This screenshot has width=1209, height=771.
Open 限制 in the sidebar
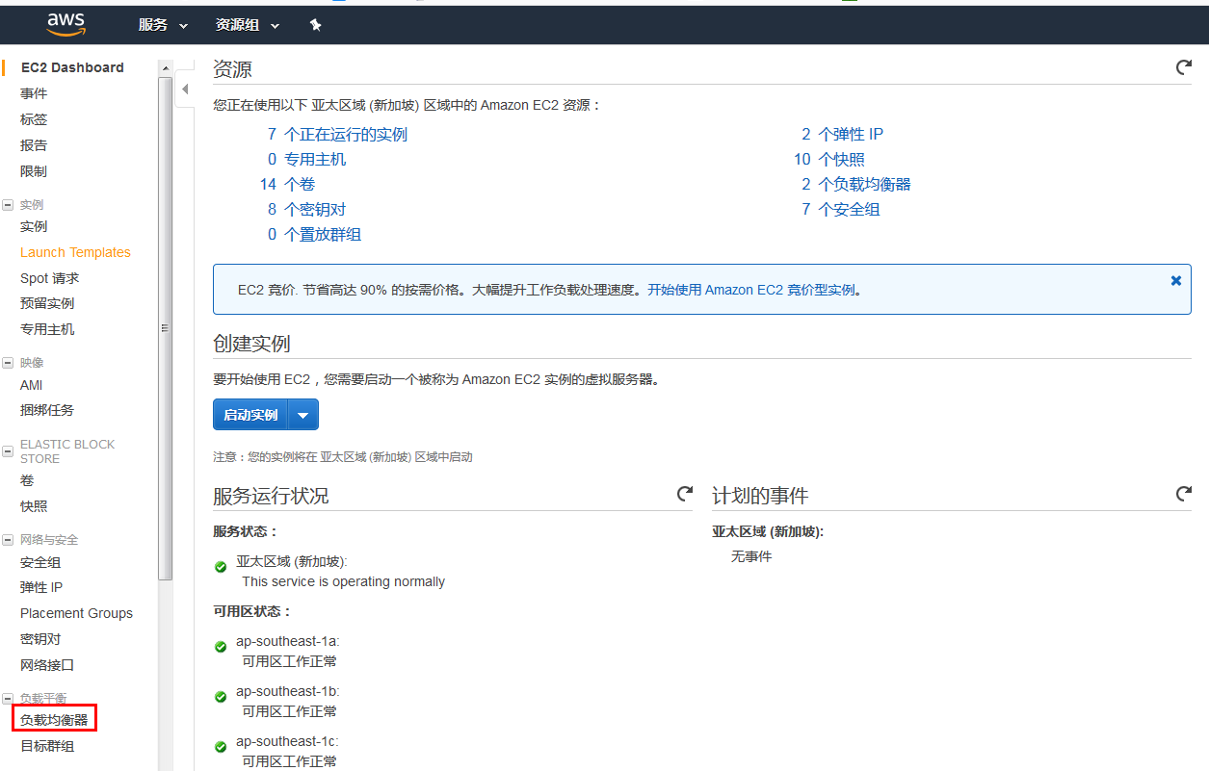coord(34,171)
